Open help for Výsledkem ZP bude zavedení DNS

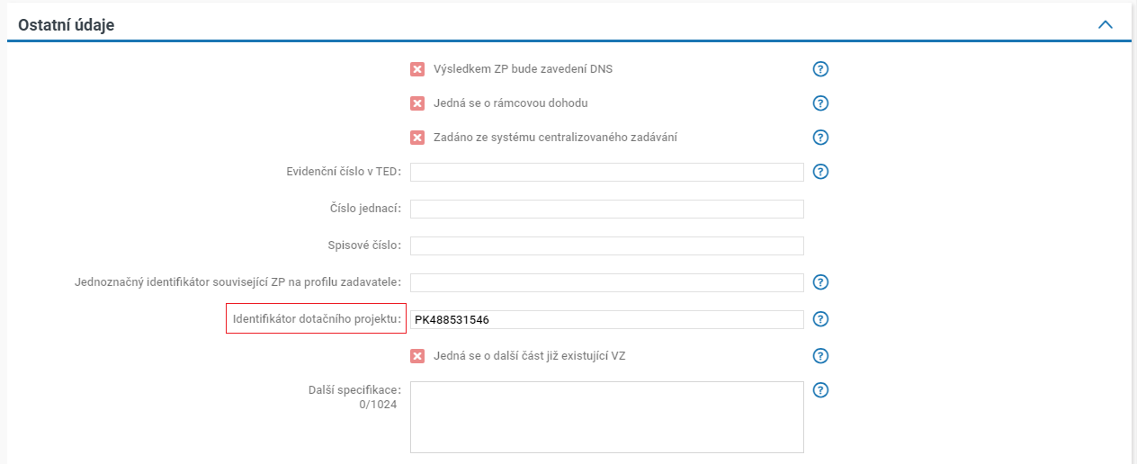pyautogui.click(x=820, y=69)
